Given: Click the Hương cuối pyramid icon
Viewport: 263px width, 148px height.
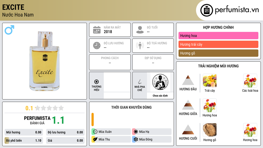Looking at the screenshot, I should click(188, 129).
